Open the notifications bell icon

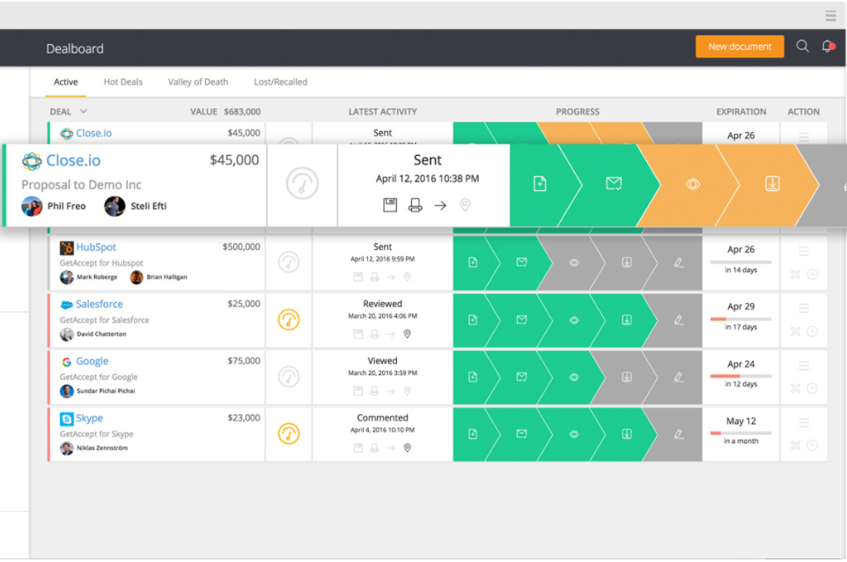point(828,47)
